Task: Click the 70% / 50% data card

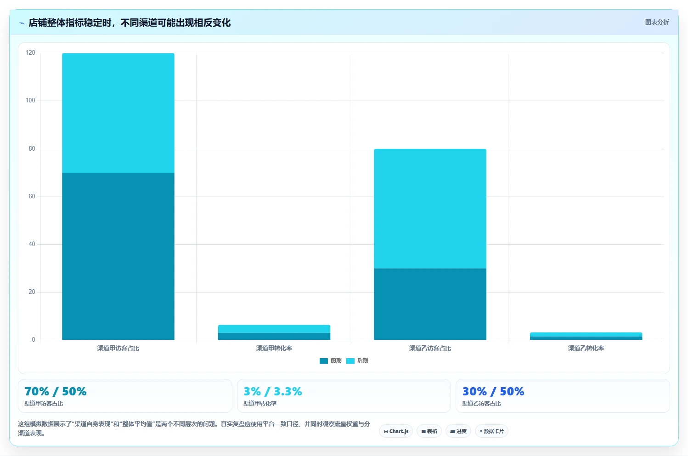Action: [125, 396]
